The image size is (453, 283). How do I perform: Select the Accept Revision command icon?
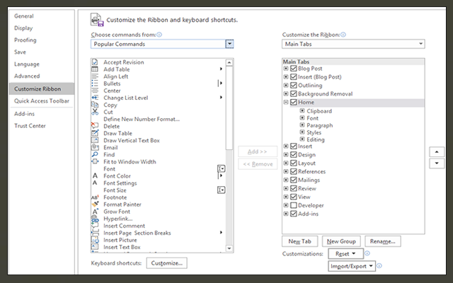pyautogui.click(x=94, y=62)
